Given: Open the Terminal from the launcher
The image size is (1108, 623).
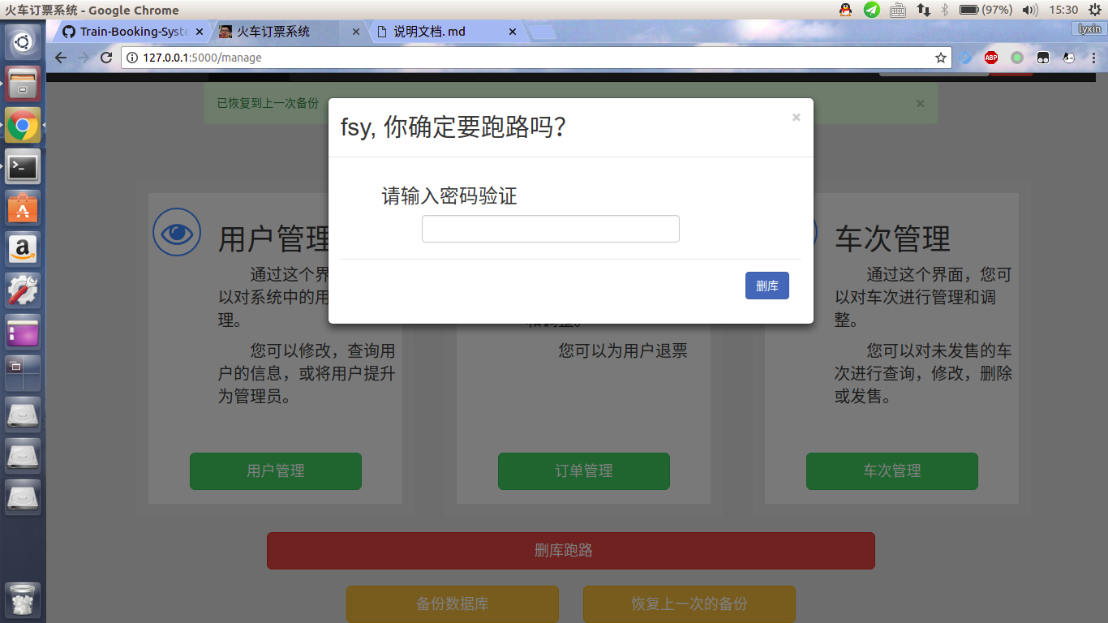Looking at the screenshot, I should [23, 167].
